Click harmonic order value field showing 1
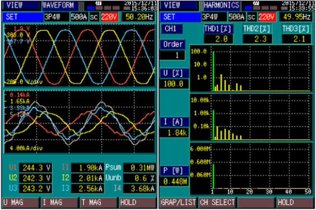Viewport: 316px width, 210px height. click(172, 55)
